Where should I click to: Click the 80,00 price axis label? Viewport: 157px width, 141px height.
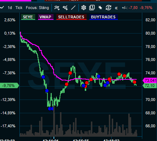click(x=150, y=33)
